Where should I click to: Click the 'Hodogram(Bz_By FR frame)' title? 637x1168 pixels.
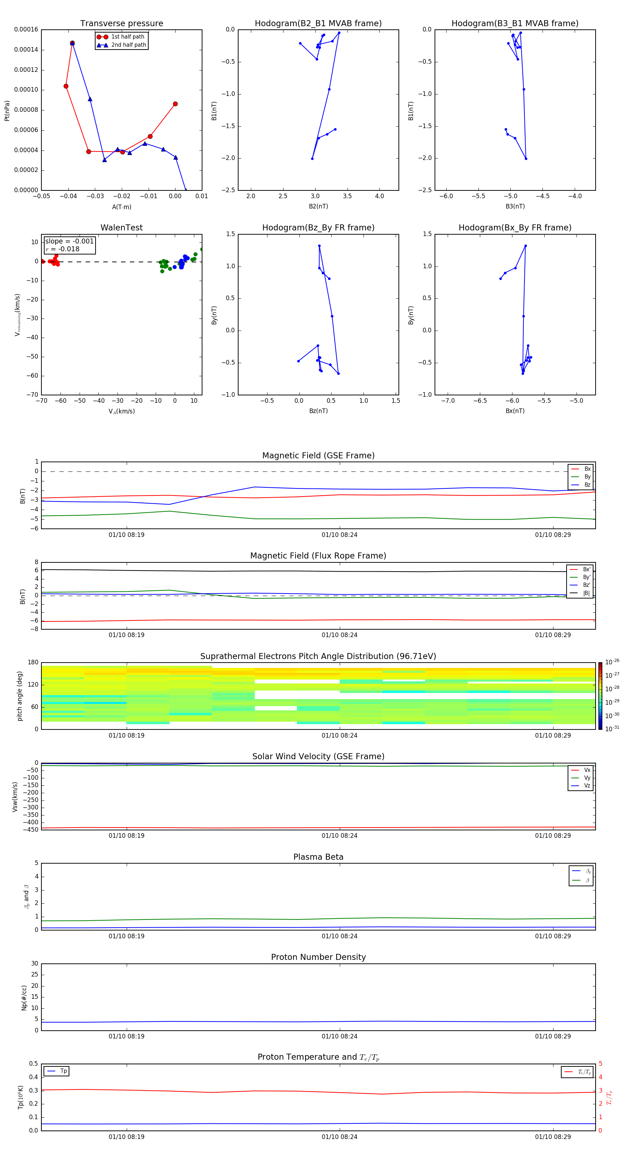pyautogui.click(x=318, y=228)
